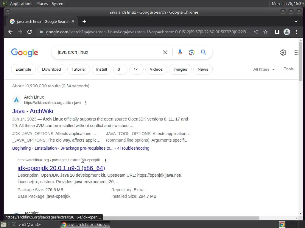
Task: Click Package Size: 276.5 MB text
Action: [40, 190]
